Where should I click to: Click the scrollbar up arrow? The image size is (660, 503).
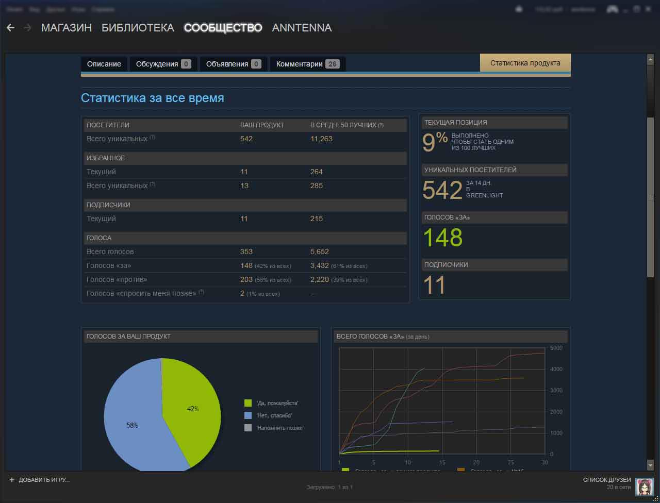click(650, 59)
